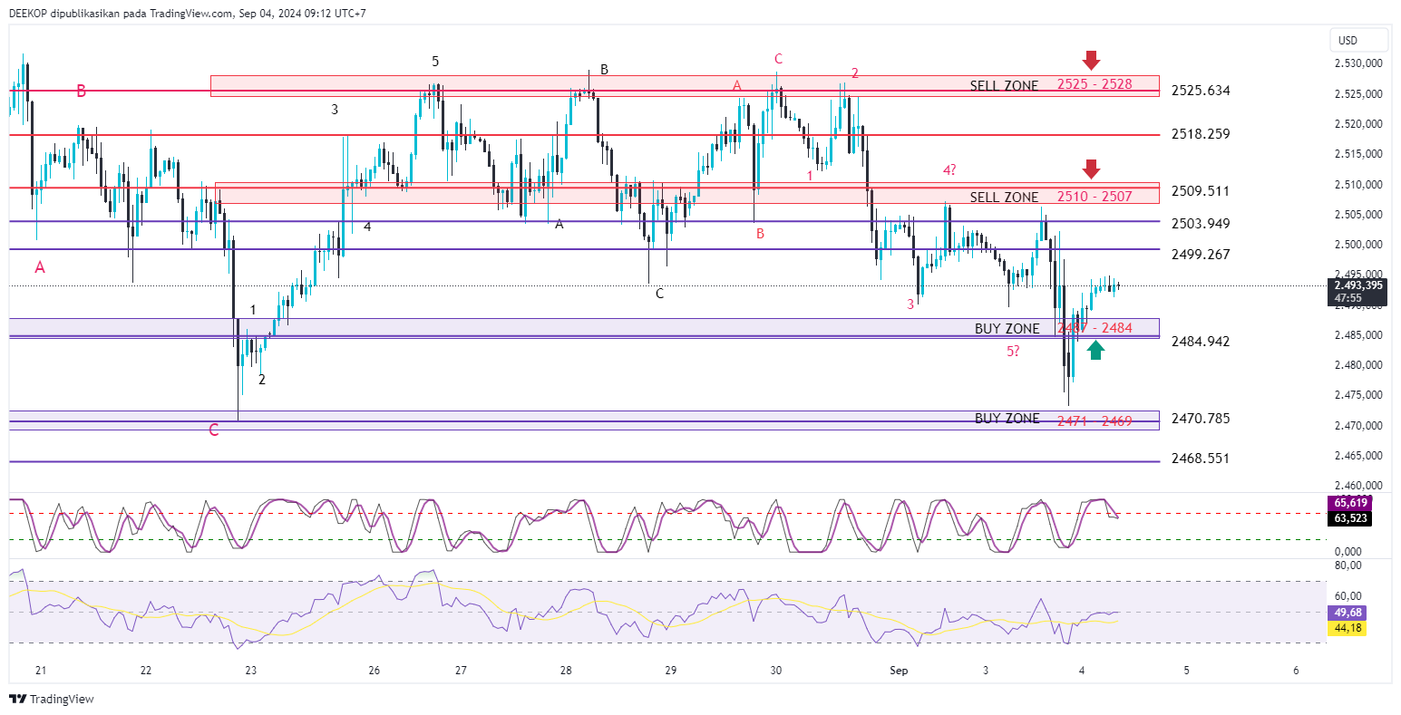
Task: Click the SELL ZONE label beside 2525 - 2528
Action: point(1004,86)
